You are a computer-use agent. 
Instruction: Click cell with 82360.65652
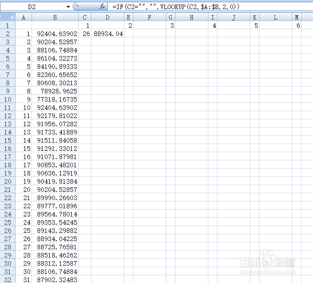55,75
